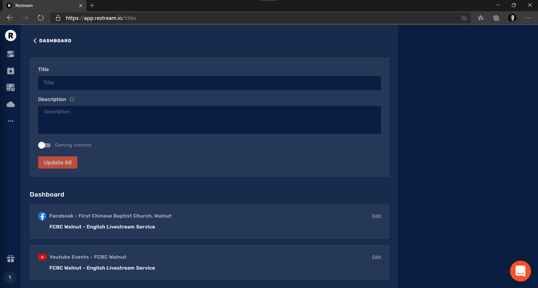
Task: Click the cloud icon in the sidebar
Action: click(10, 104)
